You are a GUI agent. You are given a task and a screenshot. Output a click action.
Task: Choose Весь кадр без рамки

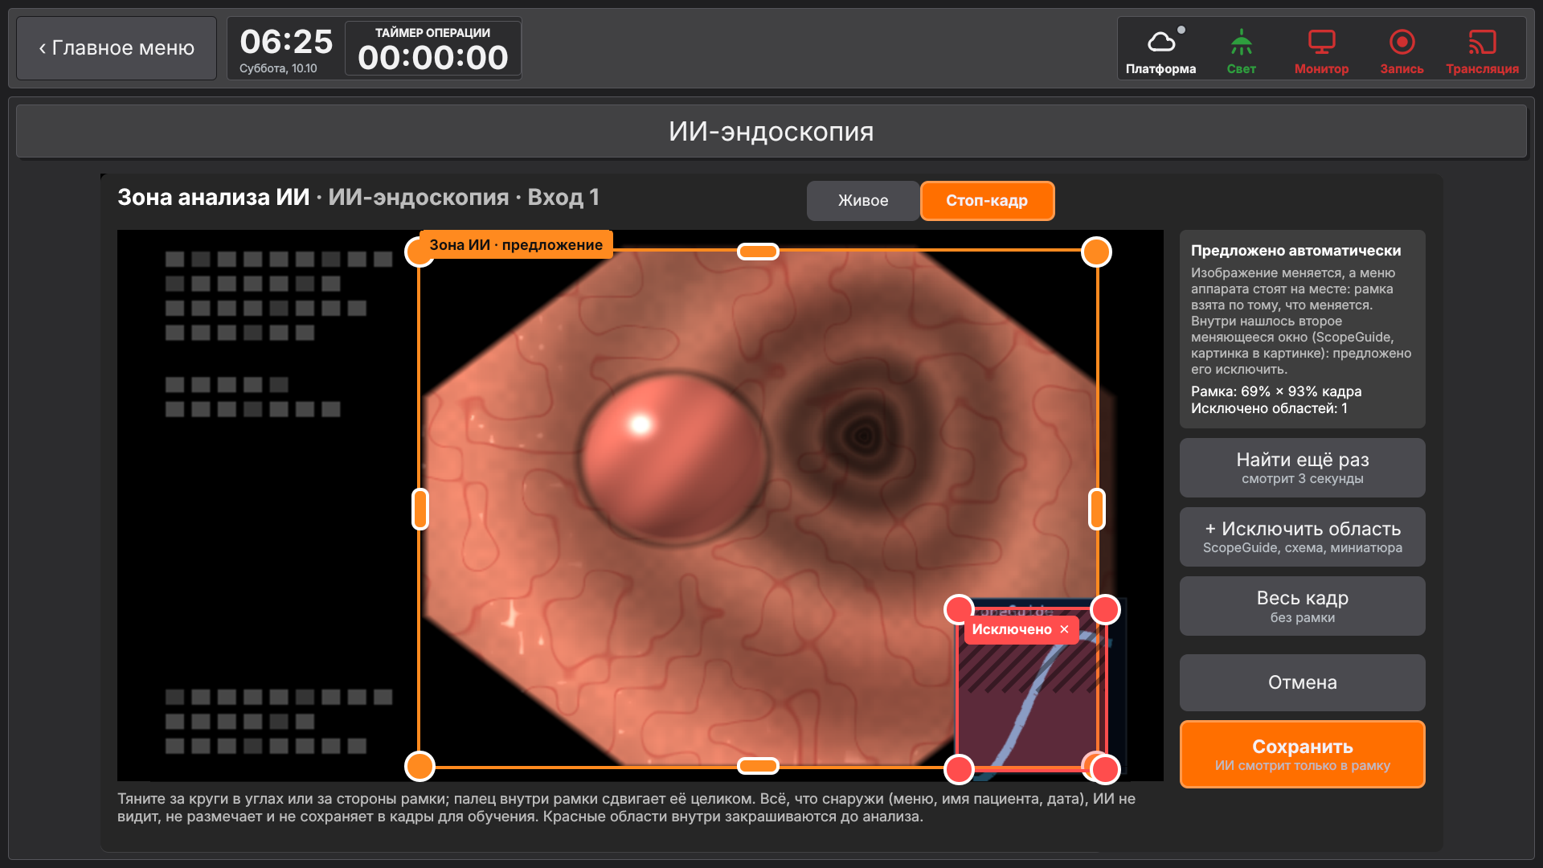1302,606
